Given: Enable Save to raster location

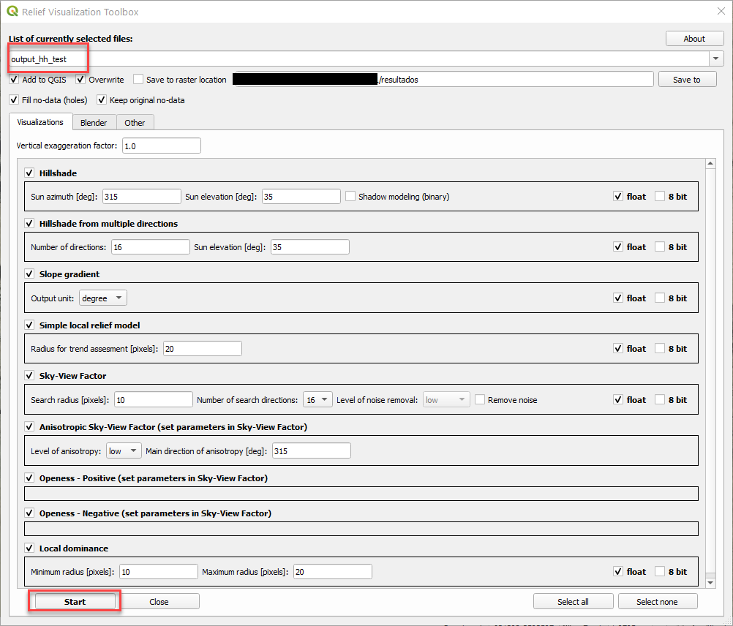Looking at the screenshot, I should click(138, 80).
